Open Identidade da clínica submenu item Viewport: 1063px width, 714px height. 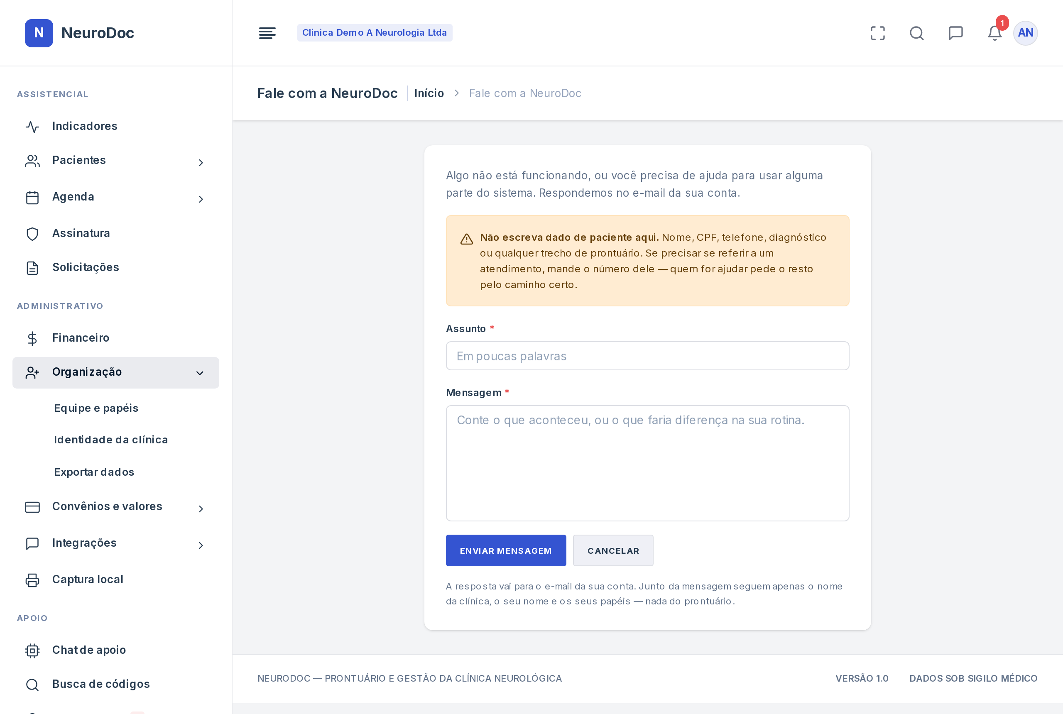coord(111,440)
